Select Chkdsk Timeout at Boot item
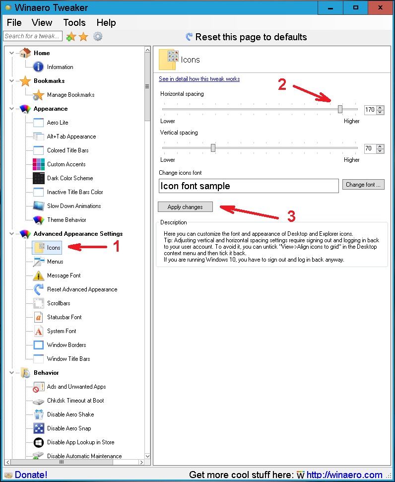Screen dimensions: 395x482 pos(75,401)
